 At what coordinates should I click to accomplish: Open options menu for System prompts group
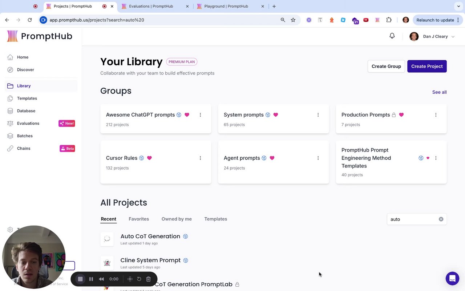318,115
